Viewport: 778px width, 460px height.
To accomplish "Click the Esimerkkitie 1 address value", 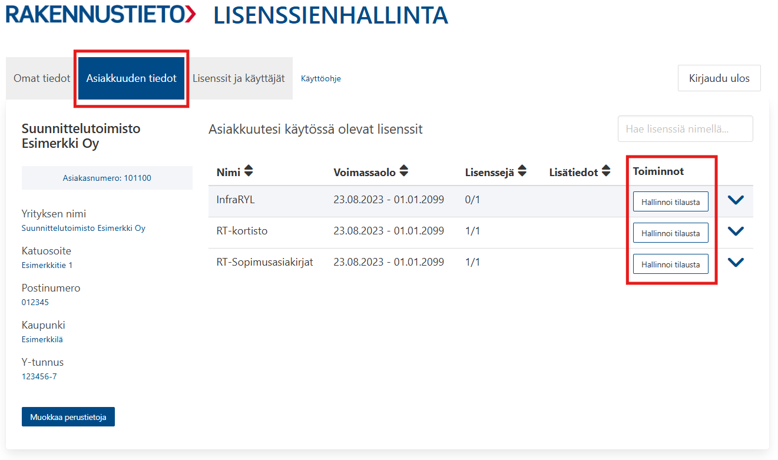I will tap(47, 265).
